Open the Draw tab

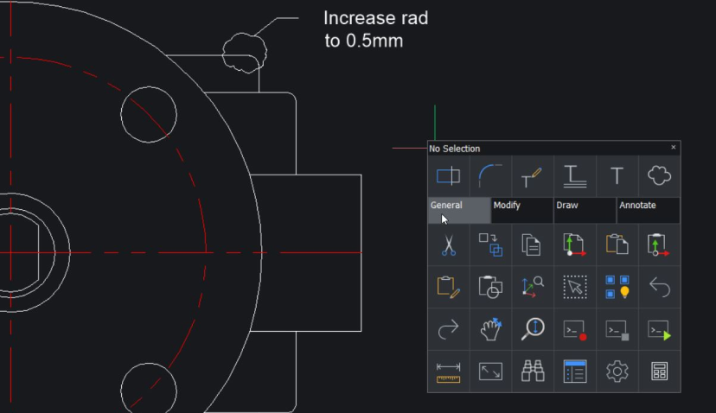click(x=585, y=210)
